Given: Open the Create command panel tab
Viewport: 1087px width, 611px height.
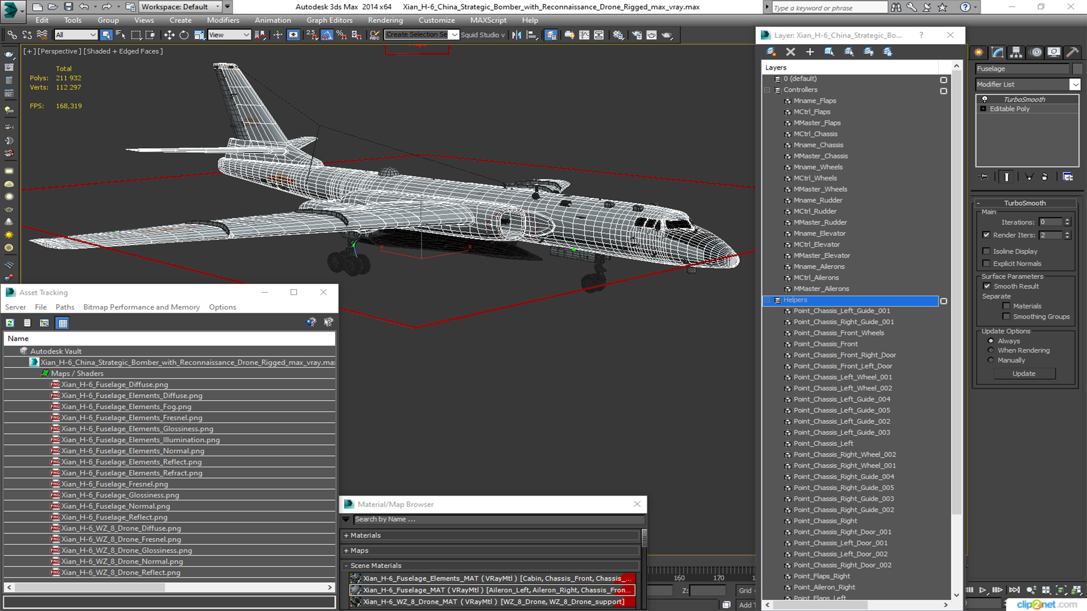Looking at the screenshot, I should click(979, 52).
